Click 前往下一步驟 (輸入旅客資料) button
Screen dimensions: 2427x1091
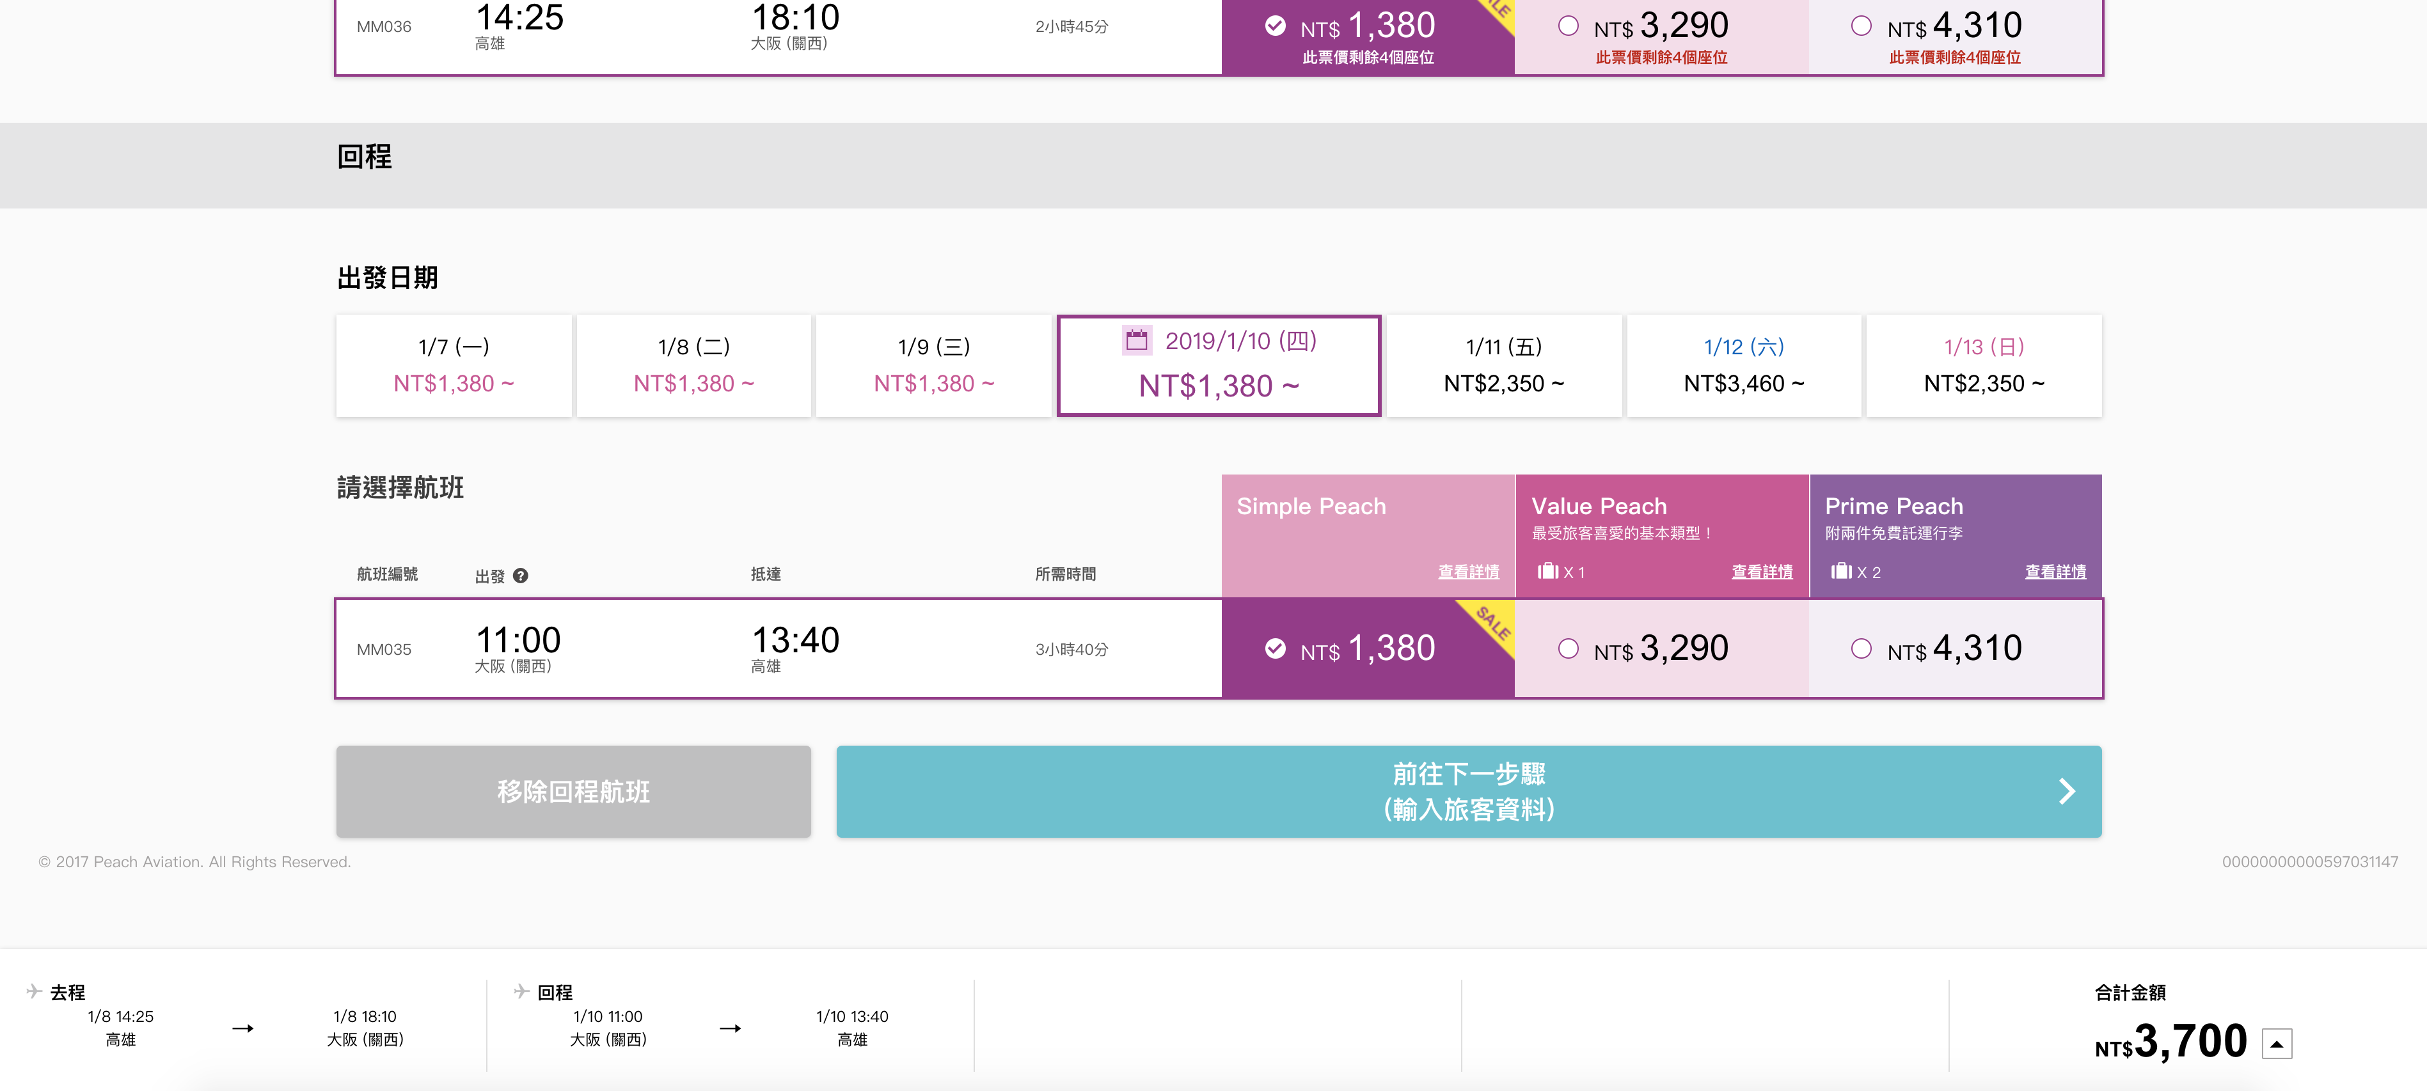pos(1469,792)
